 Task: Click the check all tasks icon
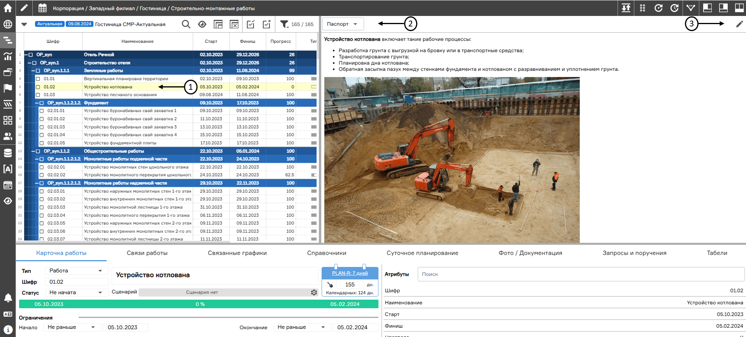[251, 24]
